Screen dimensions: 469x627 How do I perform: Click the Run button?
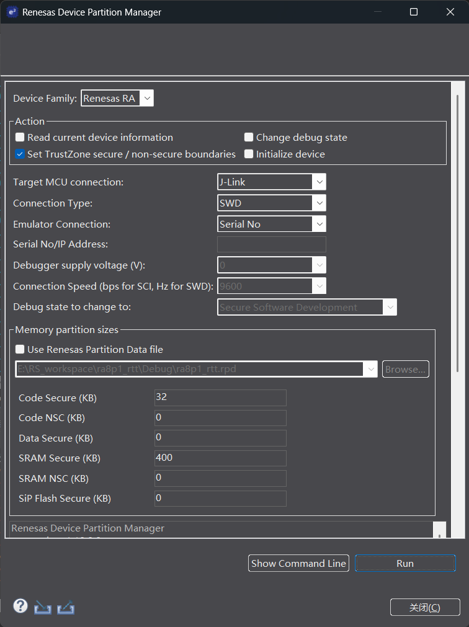click(405, 563)
